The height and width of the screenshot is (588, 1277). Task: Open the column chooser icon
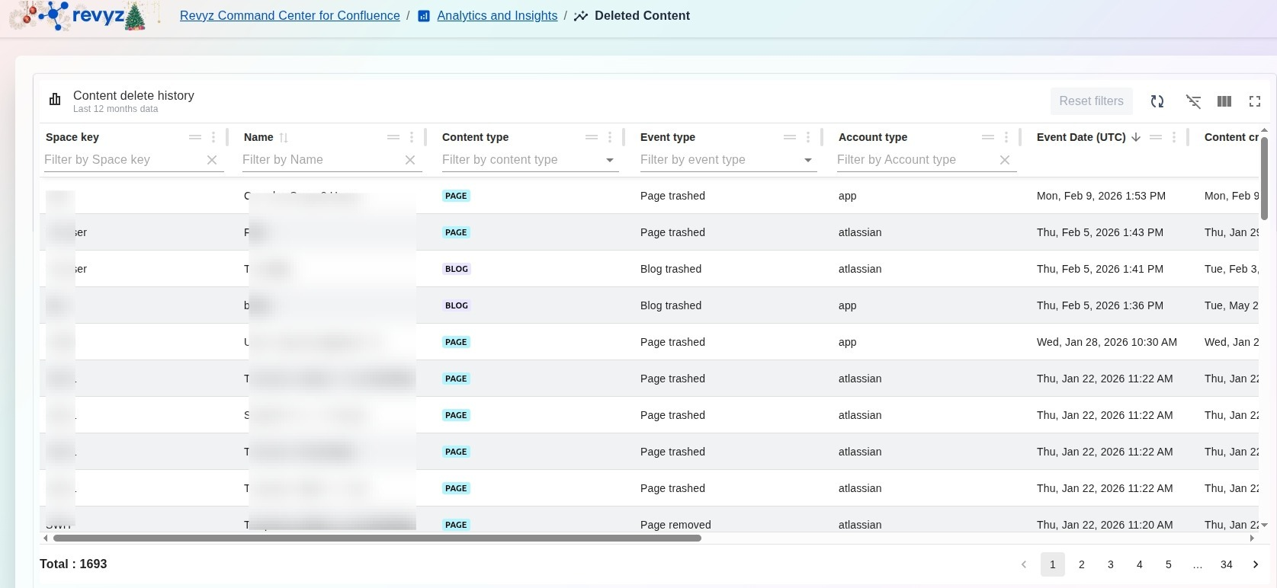click(1224, 101)
